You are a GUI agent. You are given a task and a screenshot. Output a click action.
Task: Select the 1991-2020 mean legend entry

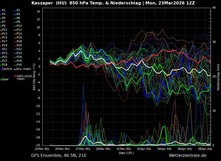pos(24,77)
